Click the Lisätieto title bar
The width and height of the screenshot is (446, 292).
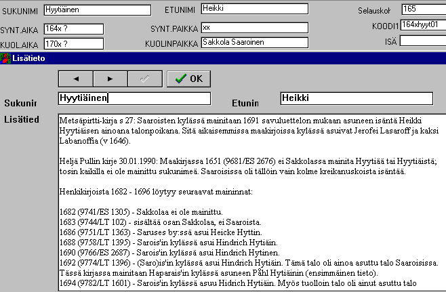(x=224, y=58)
